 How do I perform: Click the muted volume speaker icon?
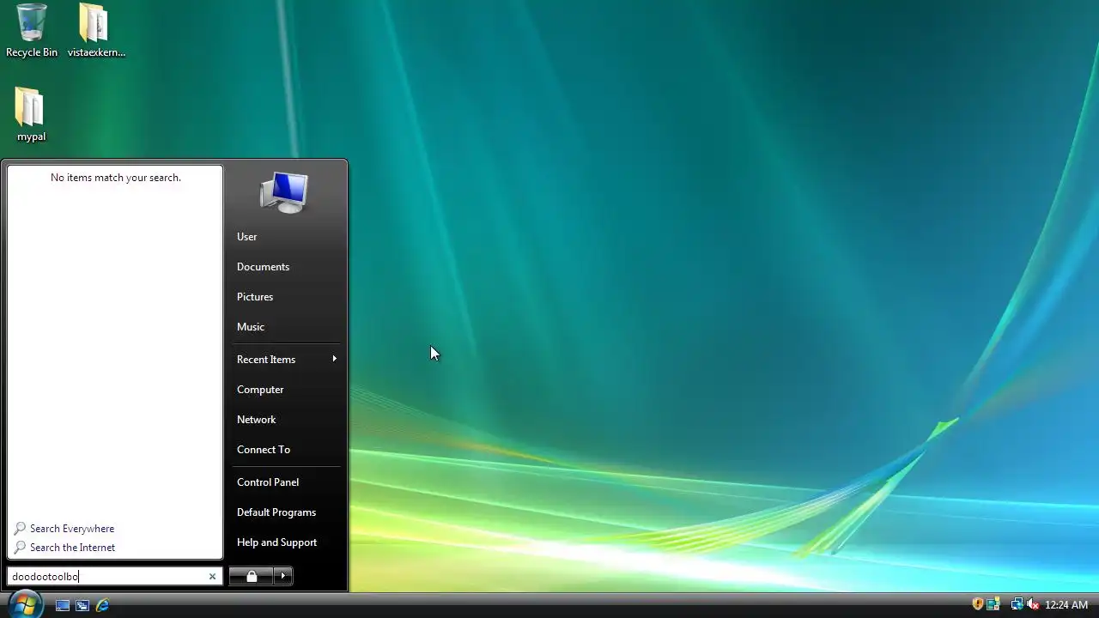[x=1033, y=604]
